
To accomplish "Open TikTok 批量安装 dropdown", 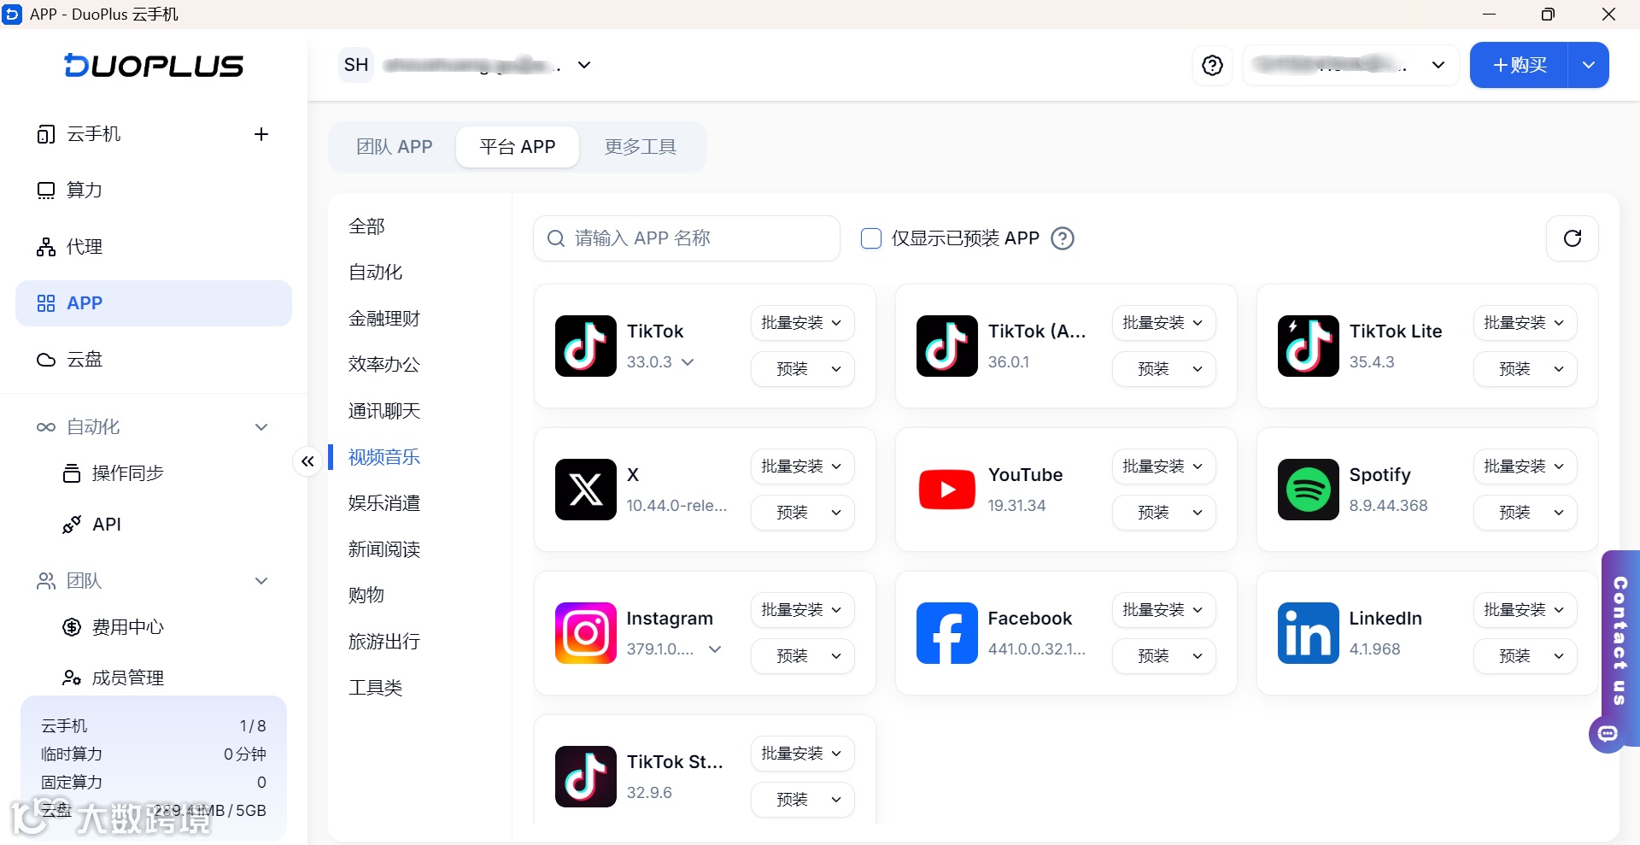I will pos(802,323).
